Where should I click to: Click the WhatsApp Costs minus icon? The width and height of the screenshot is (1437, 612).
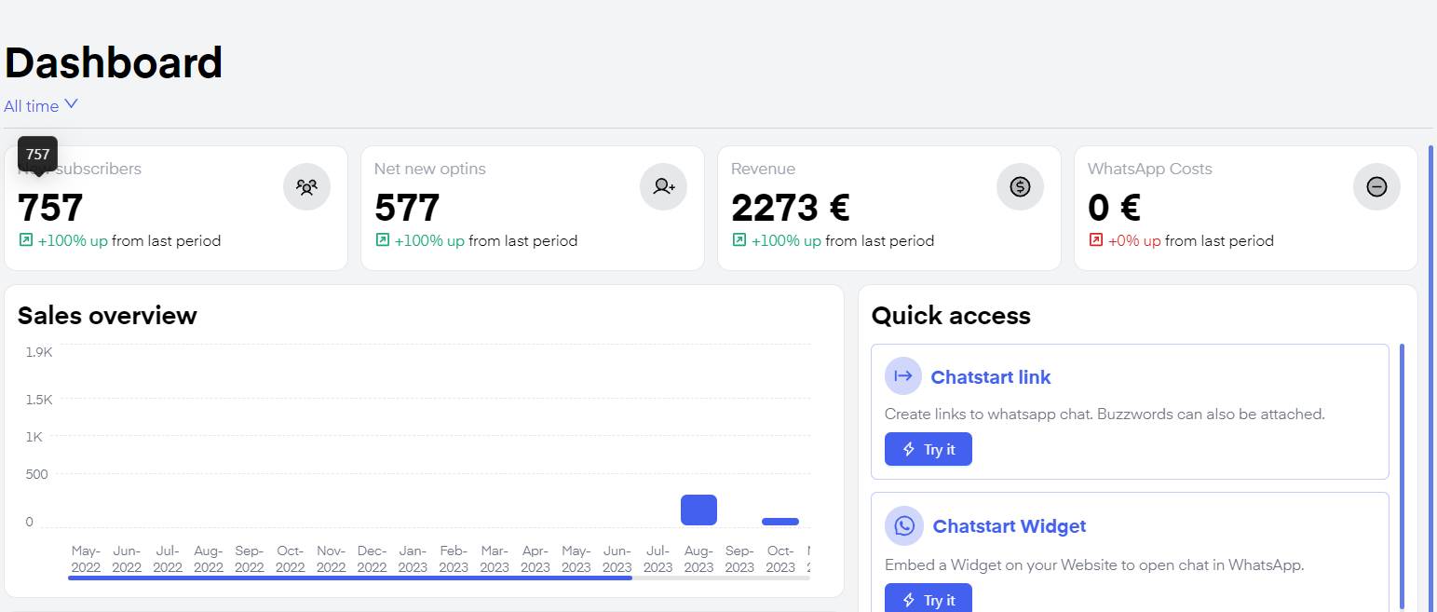click(1376, 186)
